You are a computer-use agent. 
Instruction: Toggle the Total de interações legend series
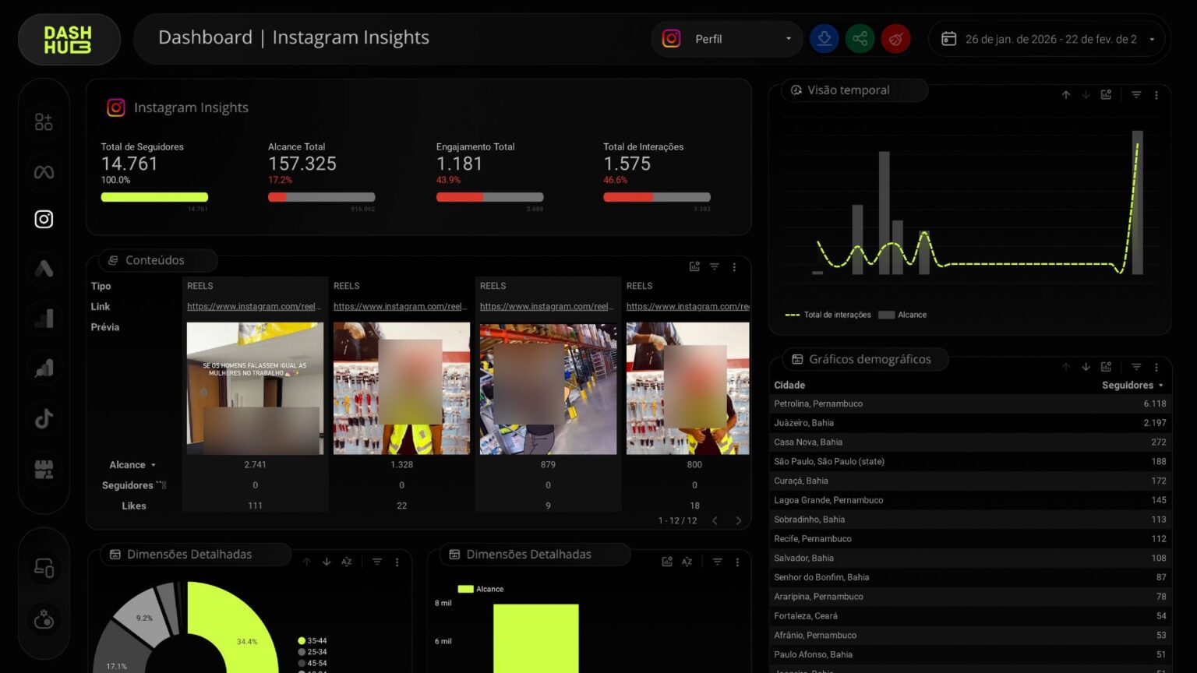[x=828, y=315]
